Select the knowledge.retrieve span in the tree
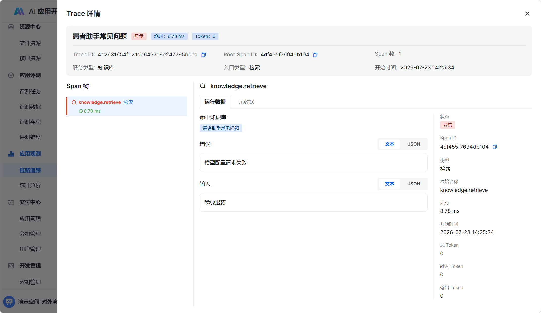This screenshot has height=313, width=541. coord(127,106)
